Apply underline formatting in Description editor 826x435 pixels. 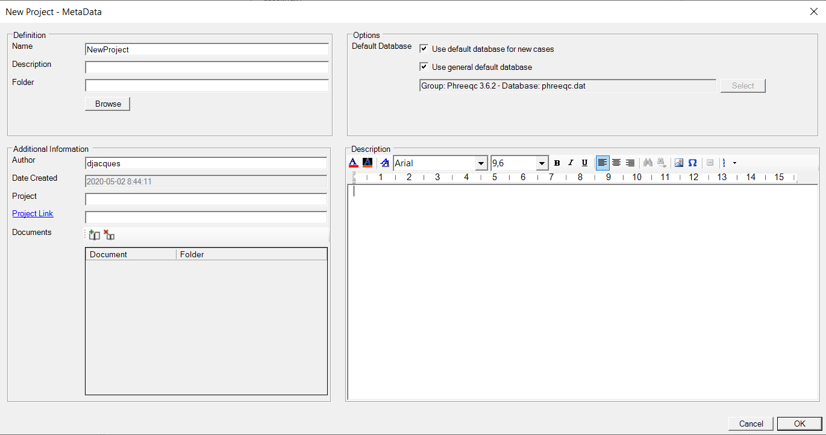point(584,163)
